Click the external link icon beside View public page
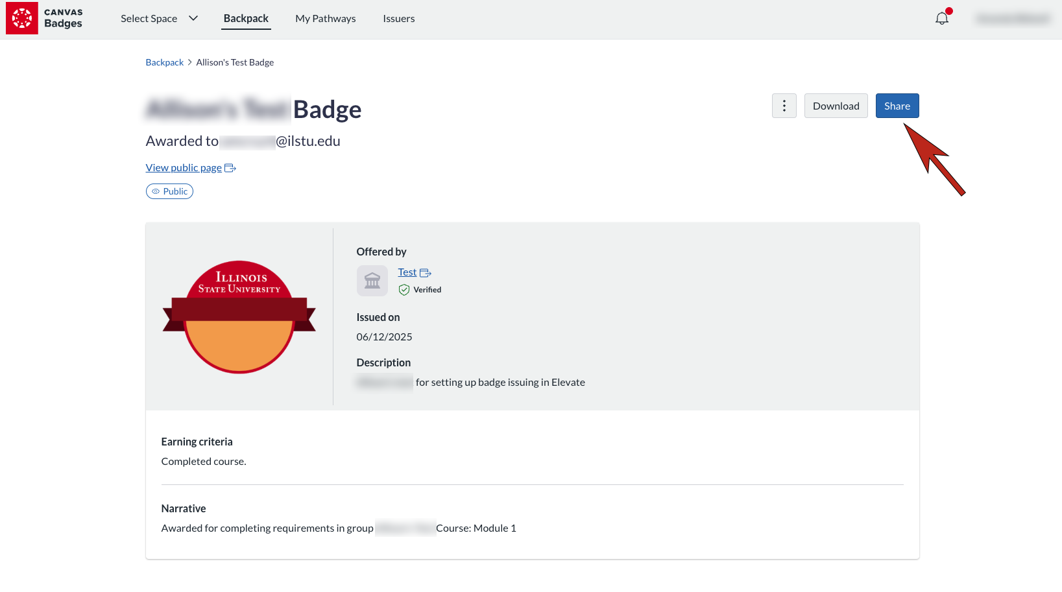This screenshot has width=1062, height=592. pos(230,168)
